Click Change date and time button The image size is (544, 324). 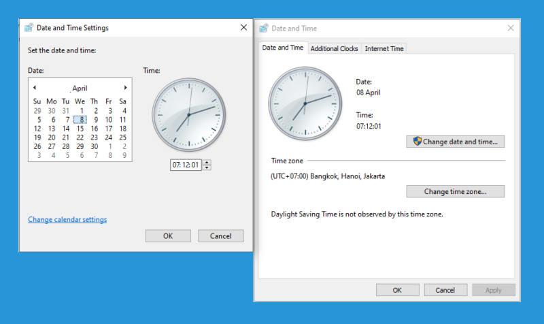(x=456, y=142)
